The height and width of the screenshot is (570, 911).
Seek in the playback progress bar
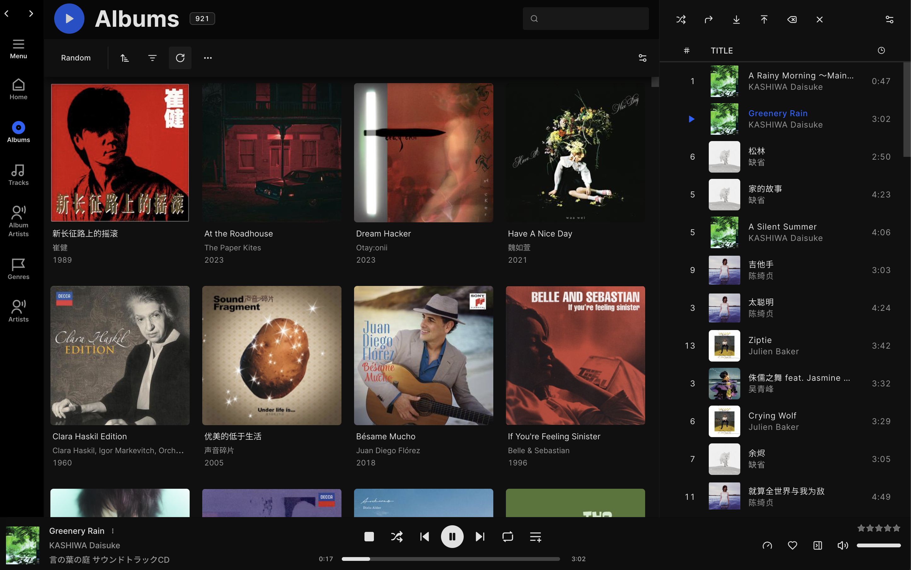pos(450,559)
